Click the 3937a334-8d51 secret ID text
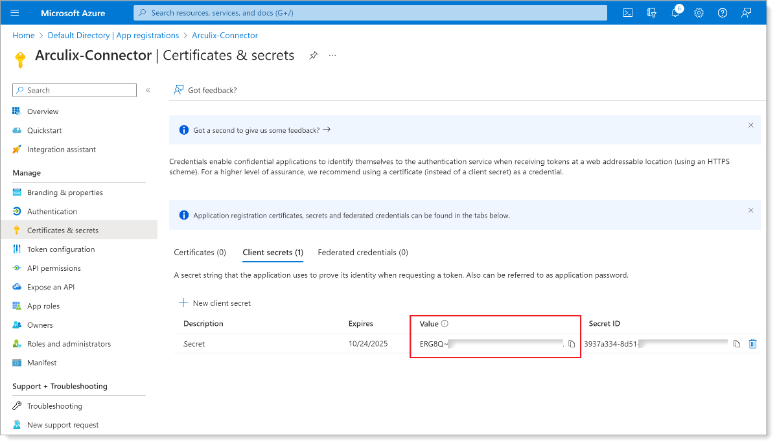This screenshot has height=445, width=777. 611,344
